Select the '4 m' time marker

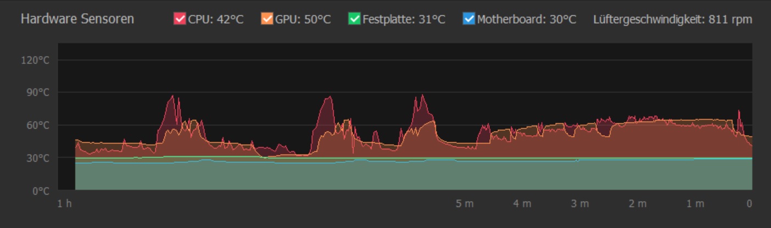522,204
